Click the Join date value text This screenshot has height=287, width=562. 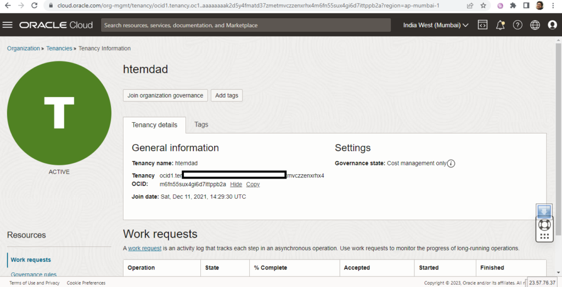click(203, 197)
